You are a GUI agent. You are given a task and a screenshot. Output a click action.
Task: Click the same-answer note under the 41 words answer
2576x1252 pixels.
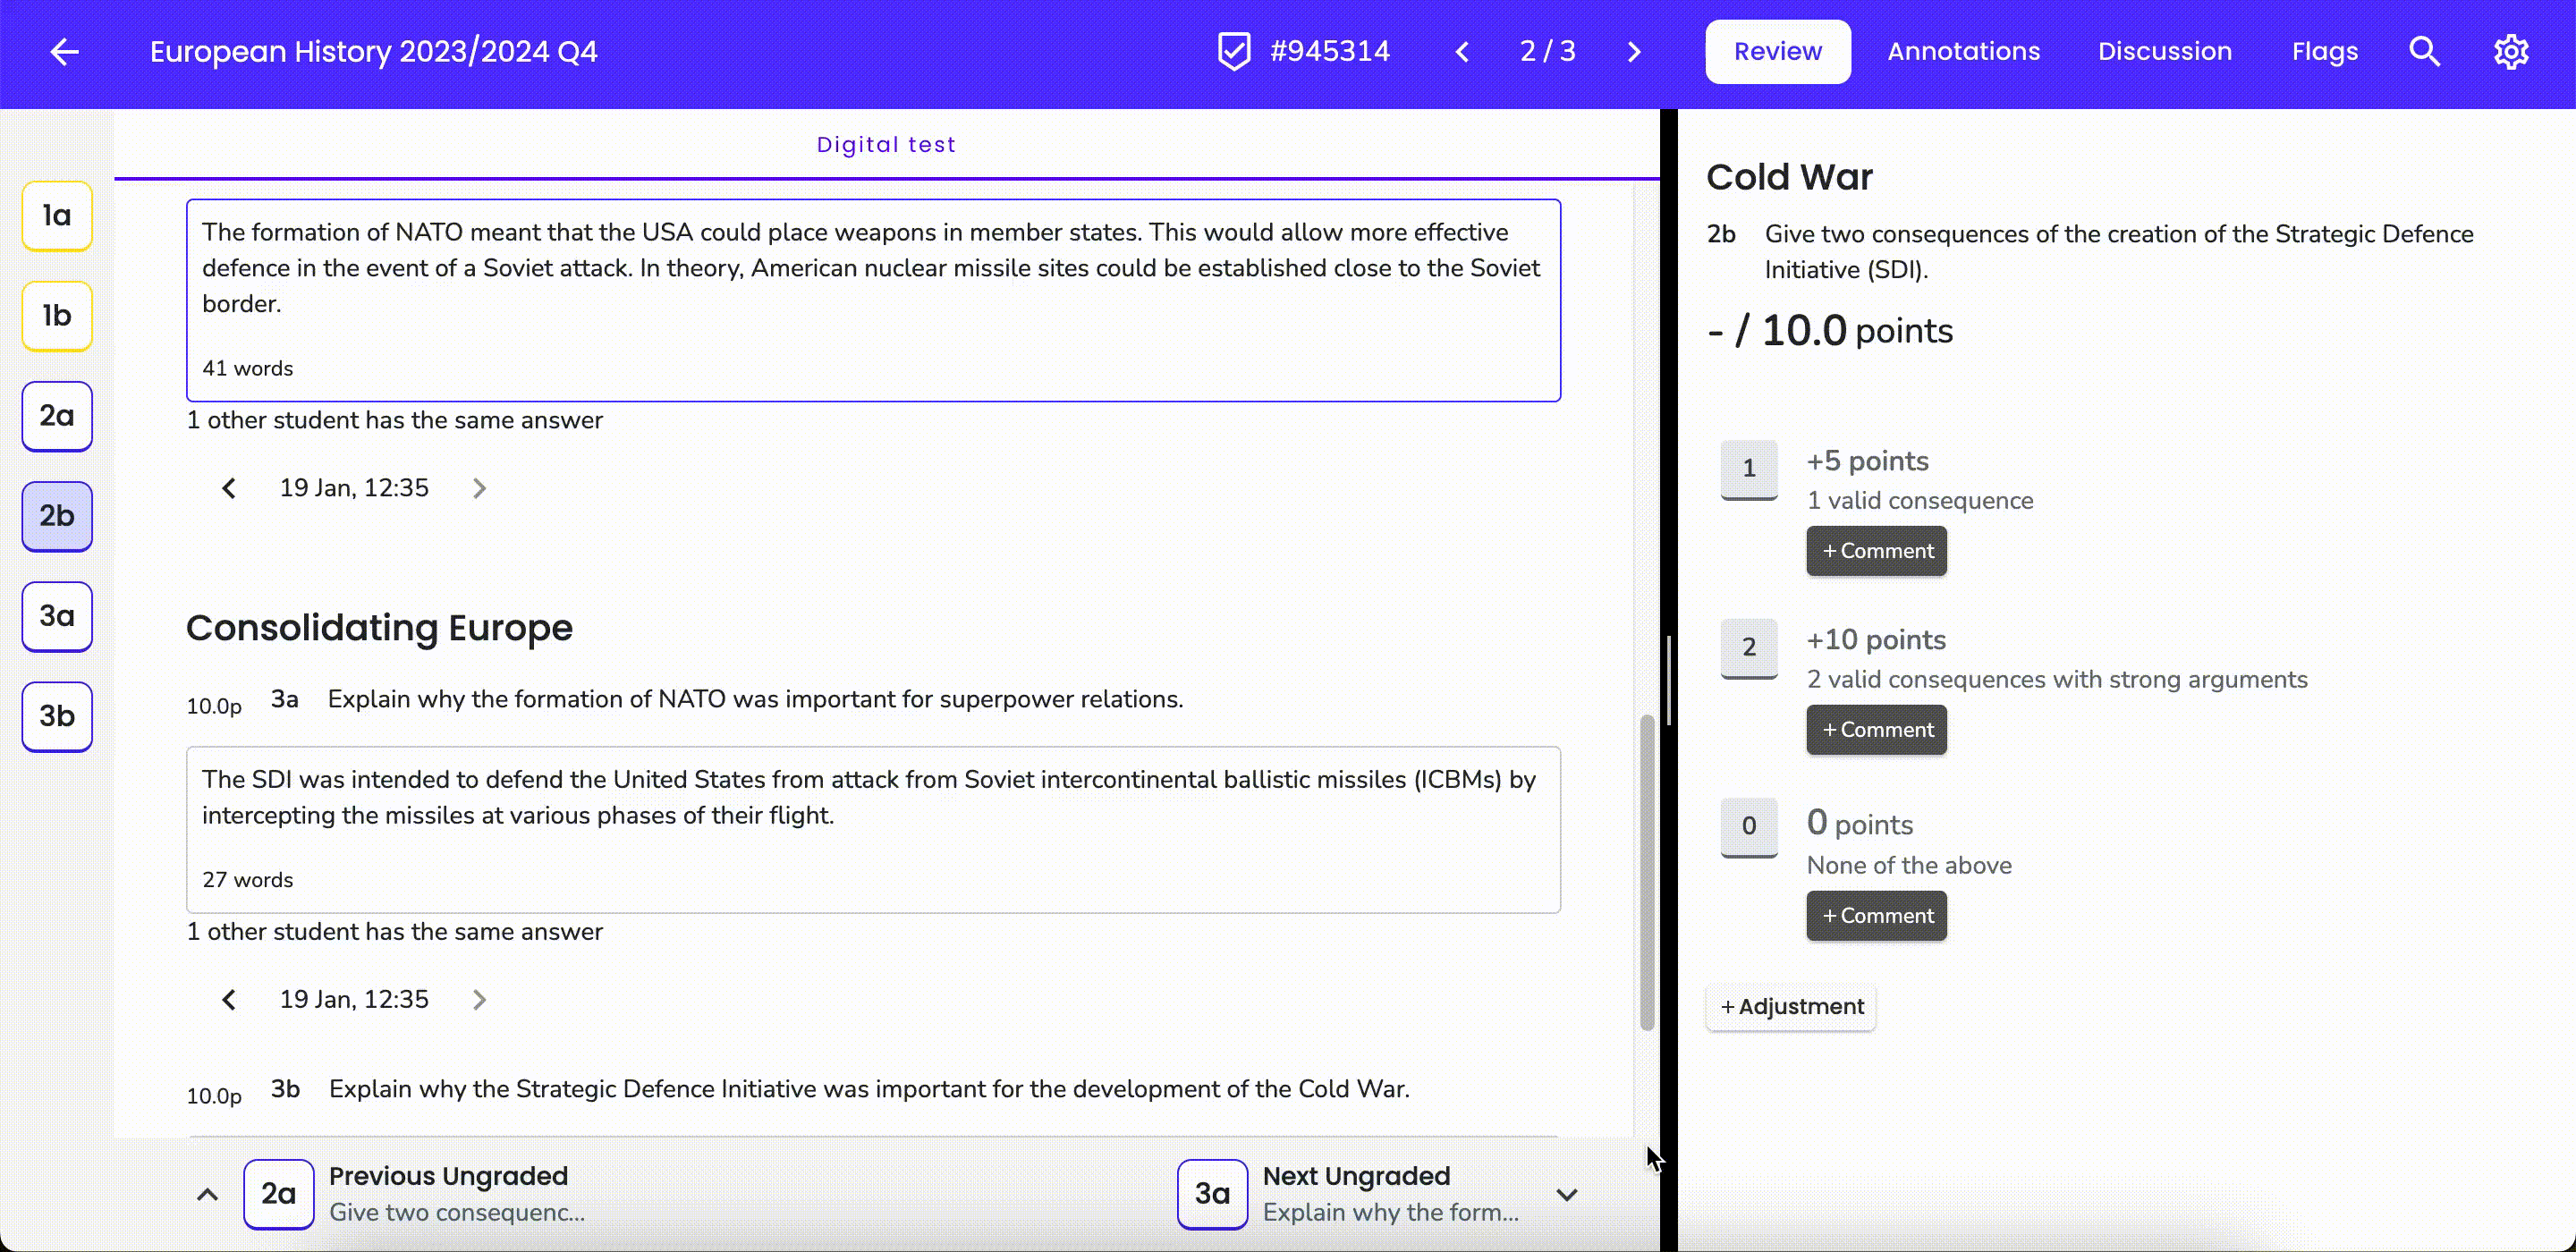coord(394,421)
